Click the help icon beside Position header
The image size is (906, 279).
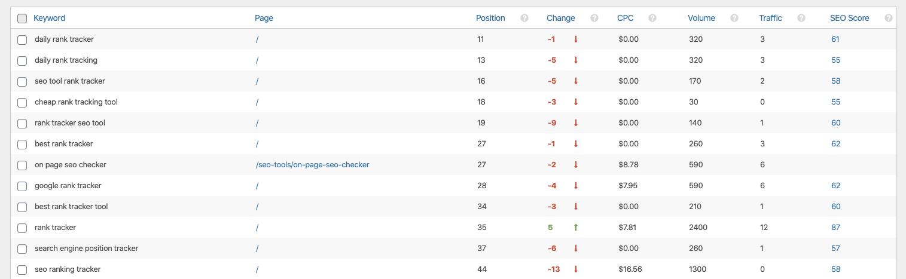click(x=524, y=18)
